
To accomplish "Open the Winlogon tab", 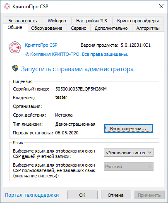I will pos(57,21).
